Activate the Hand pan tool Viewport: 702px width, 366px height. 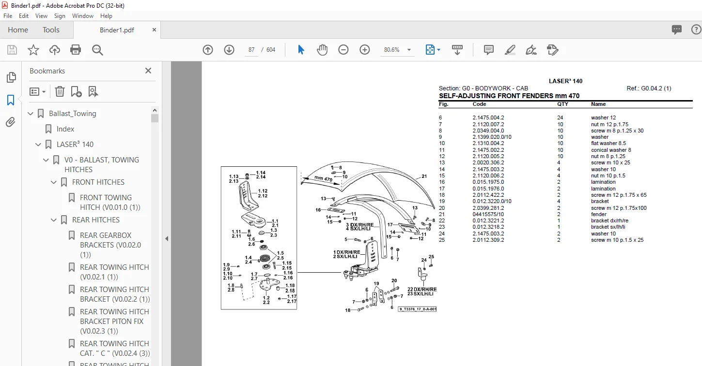(322, 50)
